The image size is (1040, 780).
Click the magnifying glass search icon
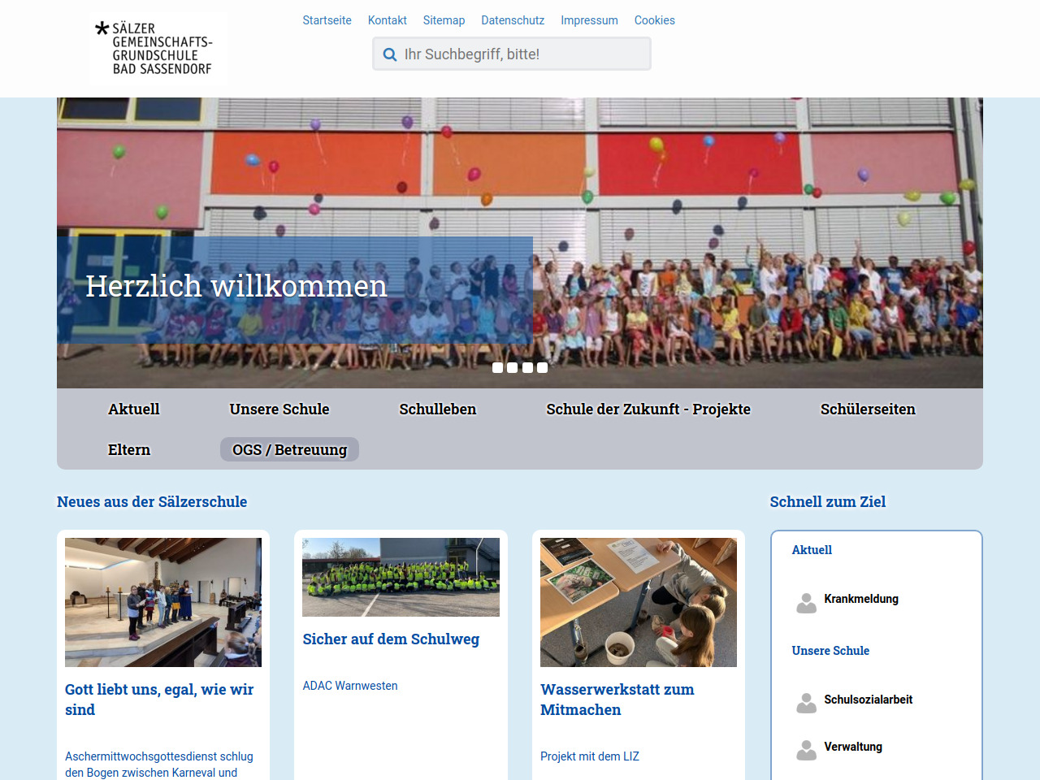pyautogui.click(x=390, y=54)
